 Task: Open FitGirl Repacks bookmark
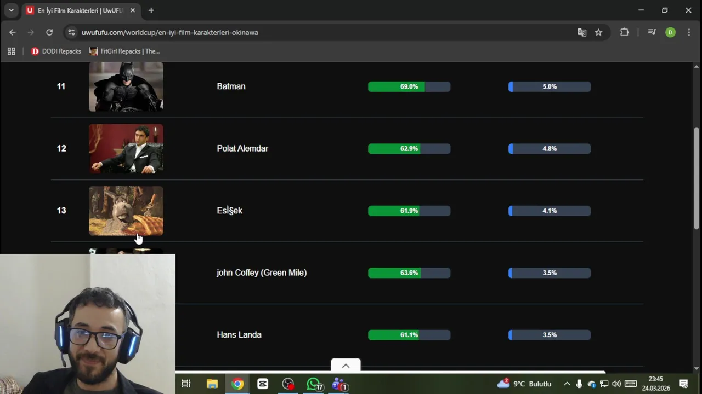tap(124, 51)
